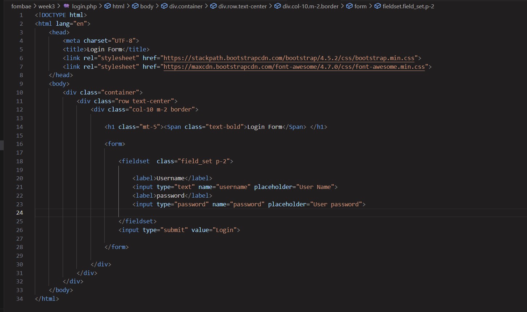Click the opening <body> tag on line 9

[59, 84]
